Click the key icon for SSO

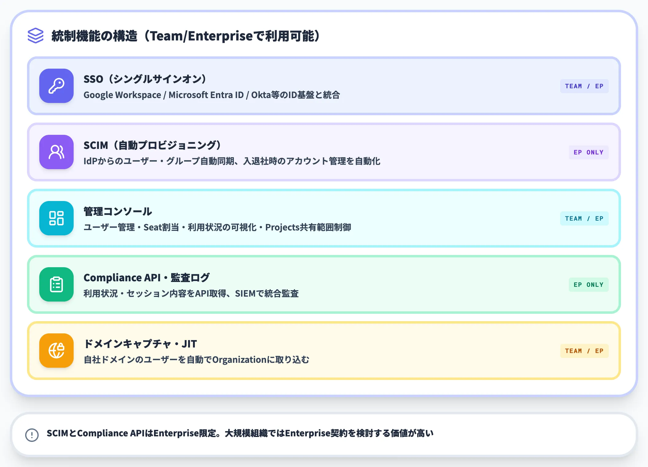[56, 86]
